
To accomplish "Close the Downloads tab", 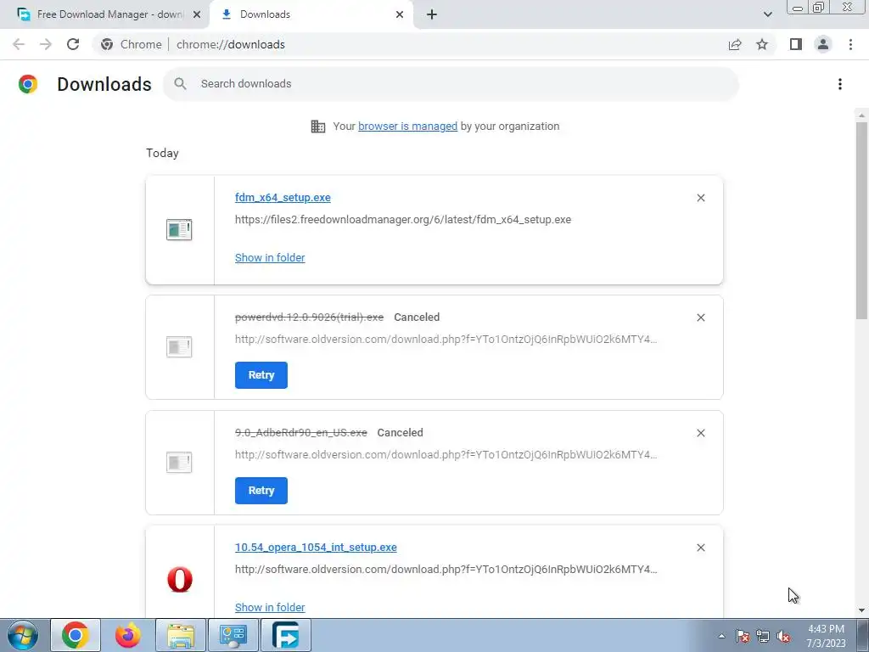I will pos(400,14).
